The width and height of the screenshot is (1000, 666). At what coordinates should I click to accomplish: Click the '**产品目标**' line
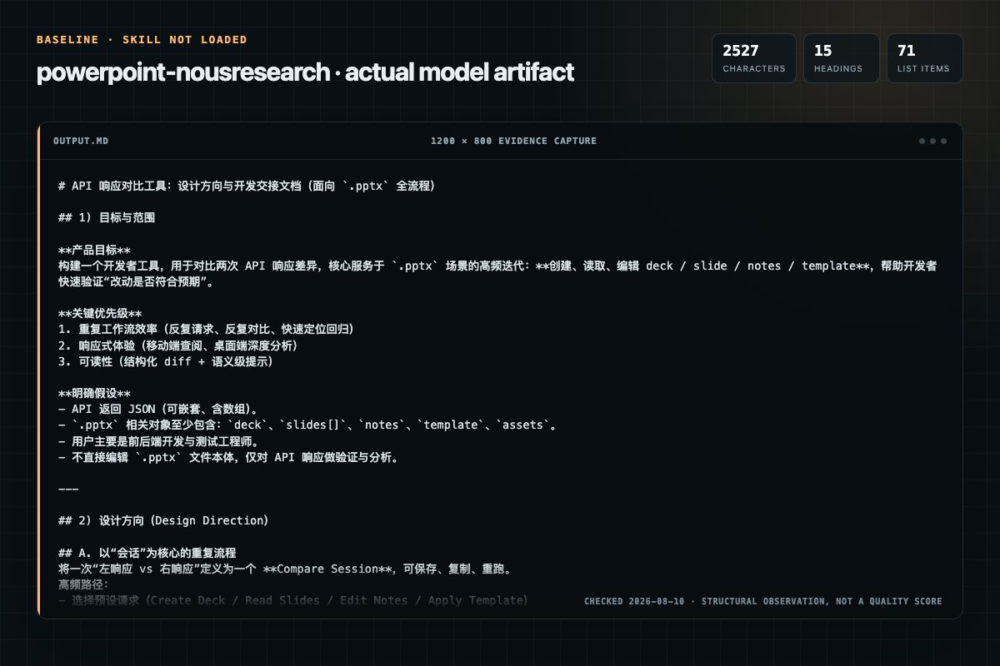coord(94,251)
